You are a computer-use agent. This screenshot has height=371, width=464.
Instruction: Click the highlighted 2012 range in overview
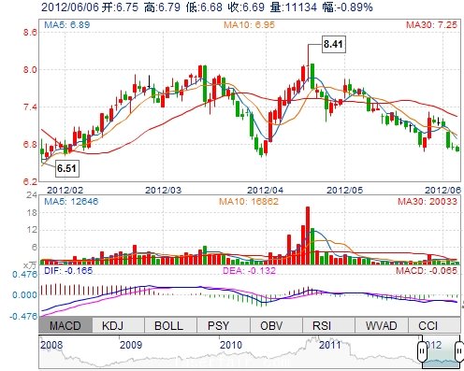click(441, 351)
